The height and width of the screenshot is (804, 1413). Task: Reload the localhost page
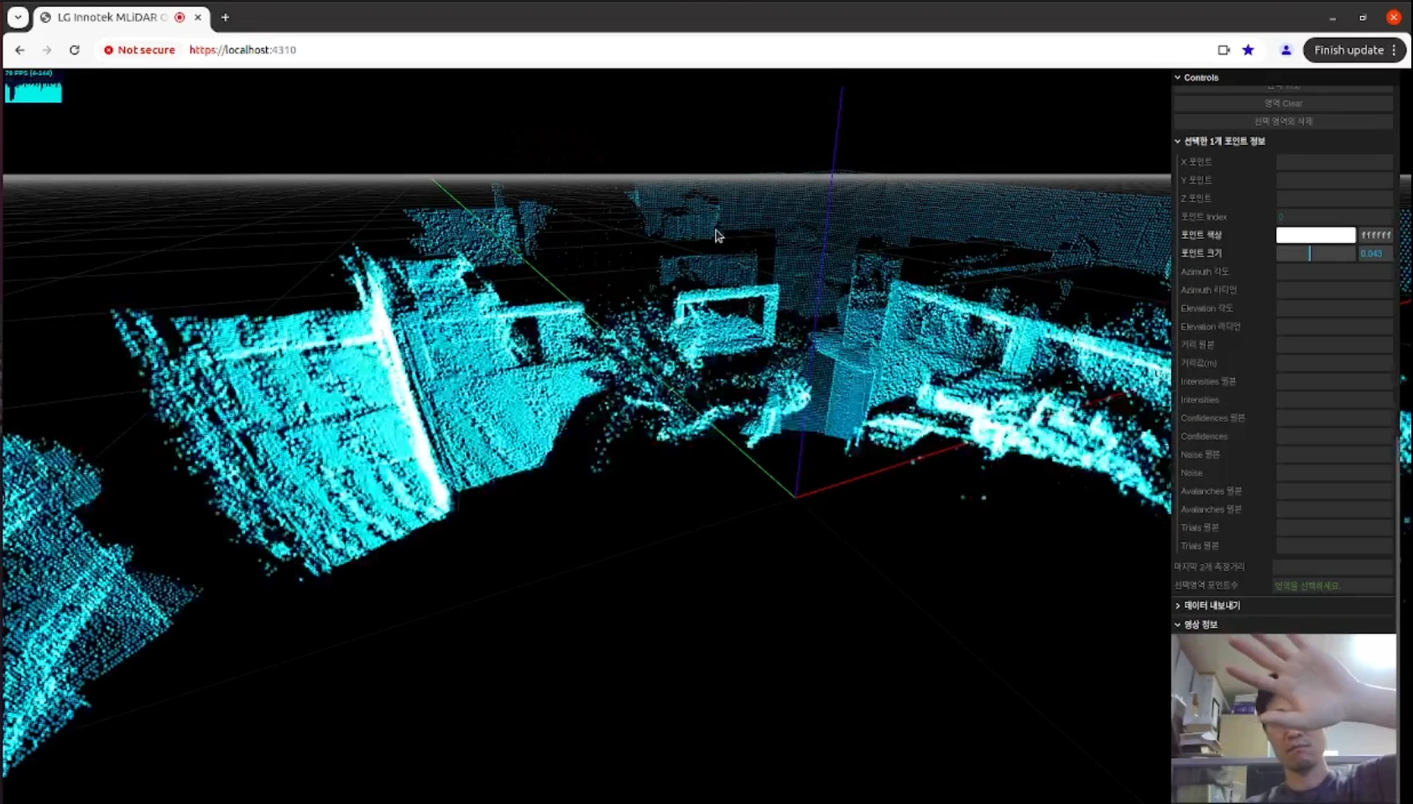pyautogui.click(x=75, y=50)
